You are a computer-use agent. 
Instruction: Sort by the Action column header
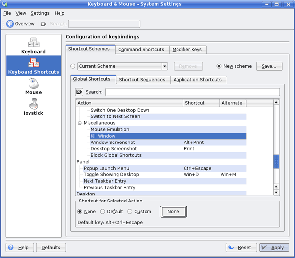[129, 103]
